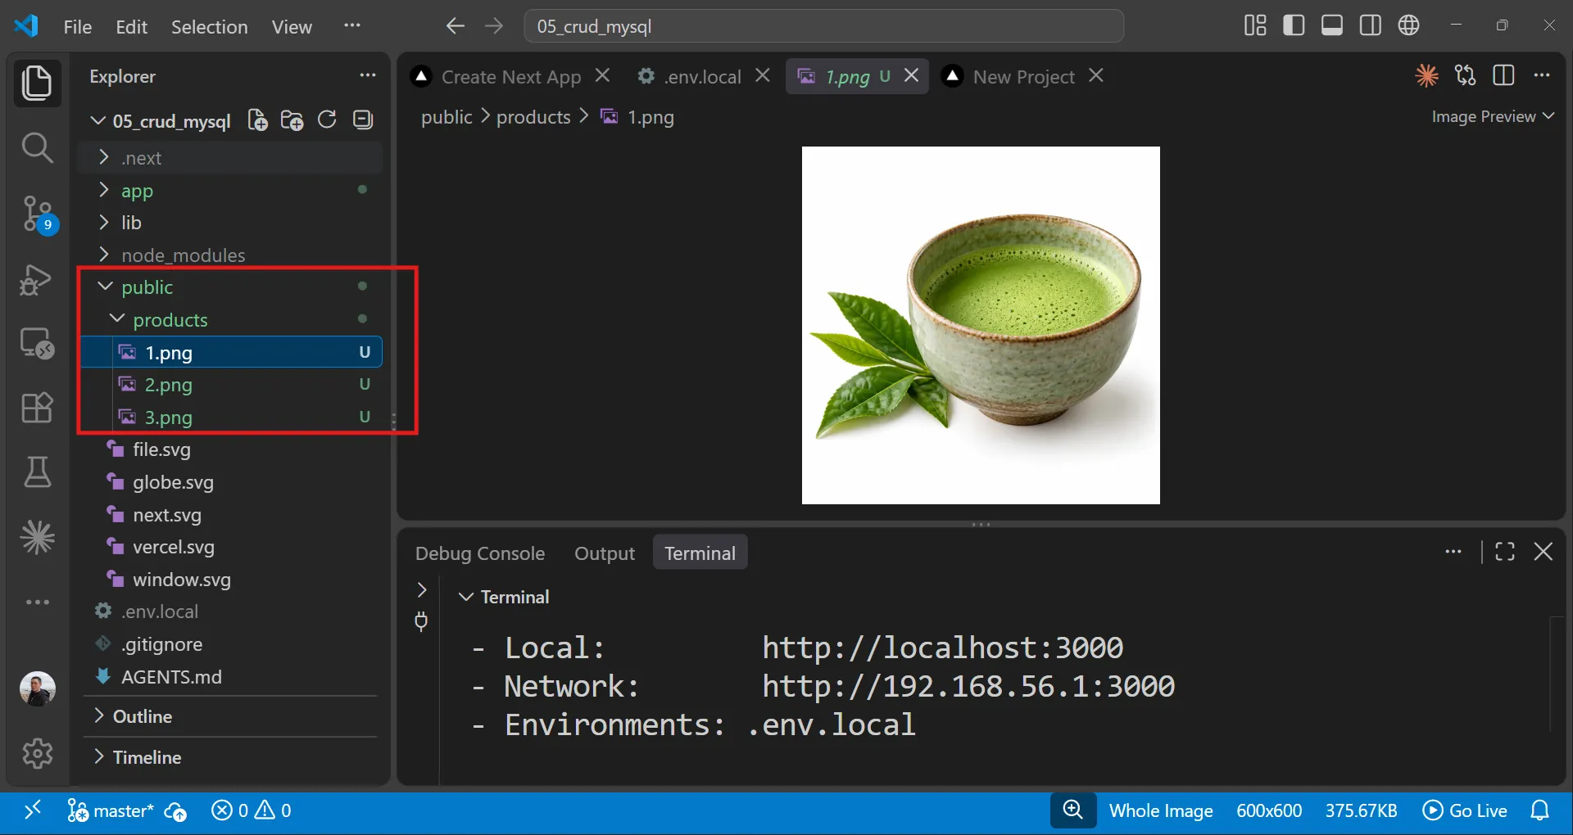
Task: Open the View menu
Action: pyautogui.click(x=292, y=26)
